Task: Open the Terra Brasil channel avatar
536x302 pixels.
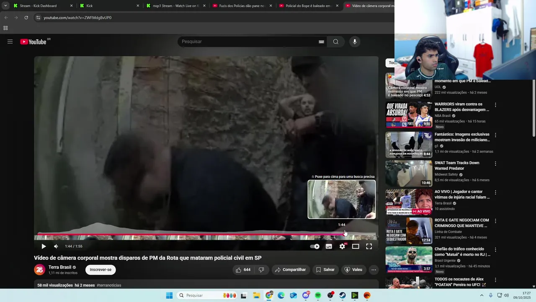Action: tap(39, 270)
